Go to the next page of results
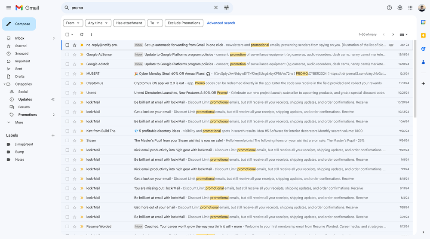 pyautogui.click(x=393, y=34)
